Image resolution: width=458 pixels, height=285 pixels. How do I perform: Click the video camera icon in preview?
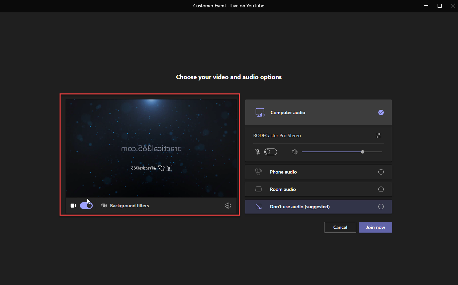point(73,205)
